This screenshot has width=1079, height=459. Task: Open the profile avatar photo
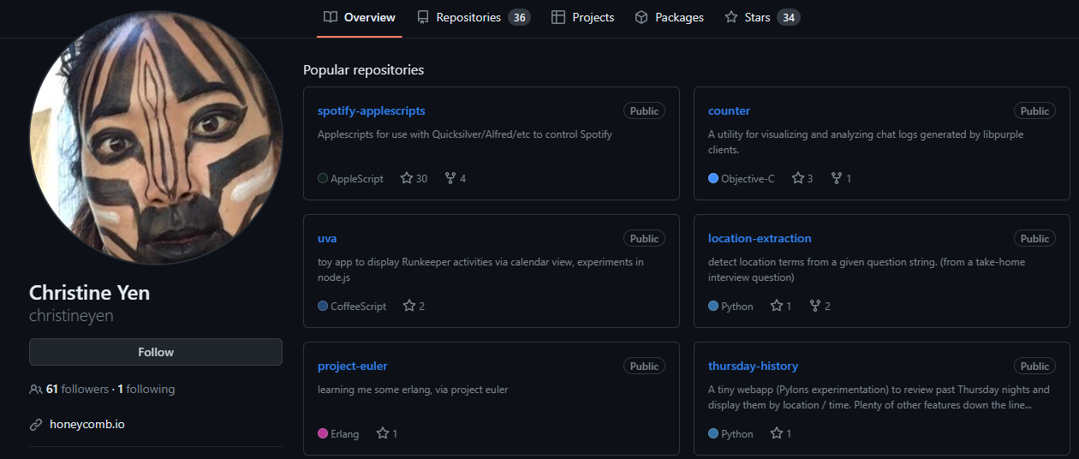pos(156,138)
